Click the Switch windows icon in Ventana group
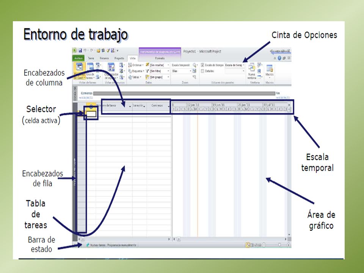Image resolution: width=364 pixels, height=273 pixels. tap(259, 65)
